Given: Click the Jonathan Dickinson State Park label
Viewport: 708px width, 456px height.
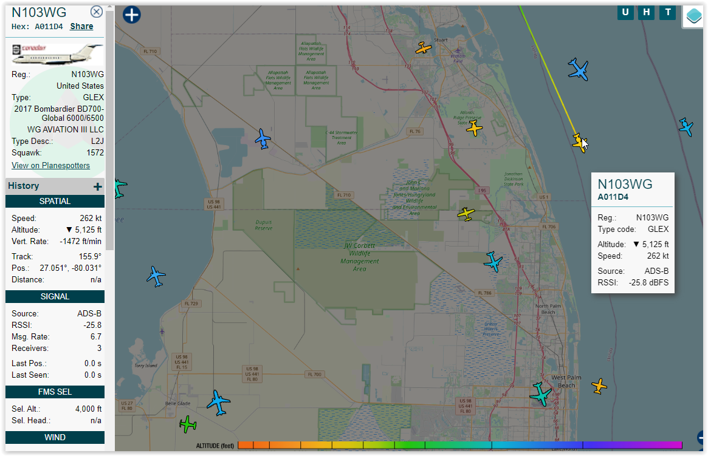Looking at the screenshot, I should point(514,179).
